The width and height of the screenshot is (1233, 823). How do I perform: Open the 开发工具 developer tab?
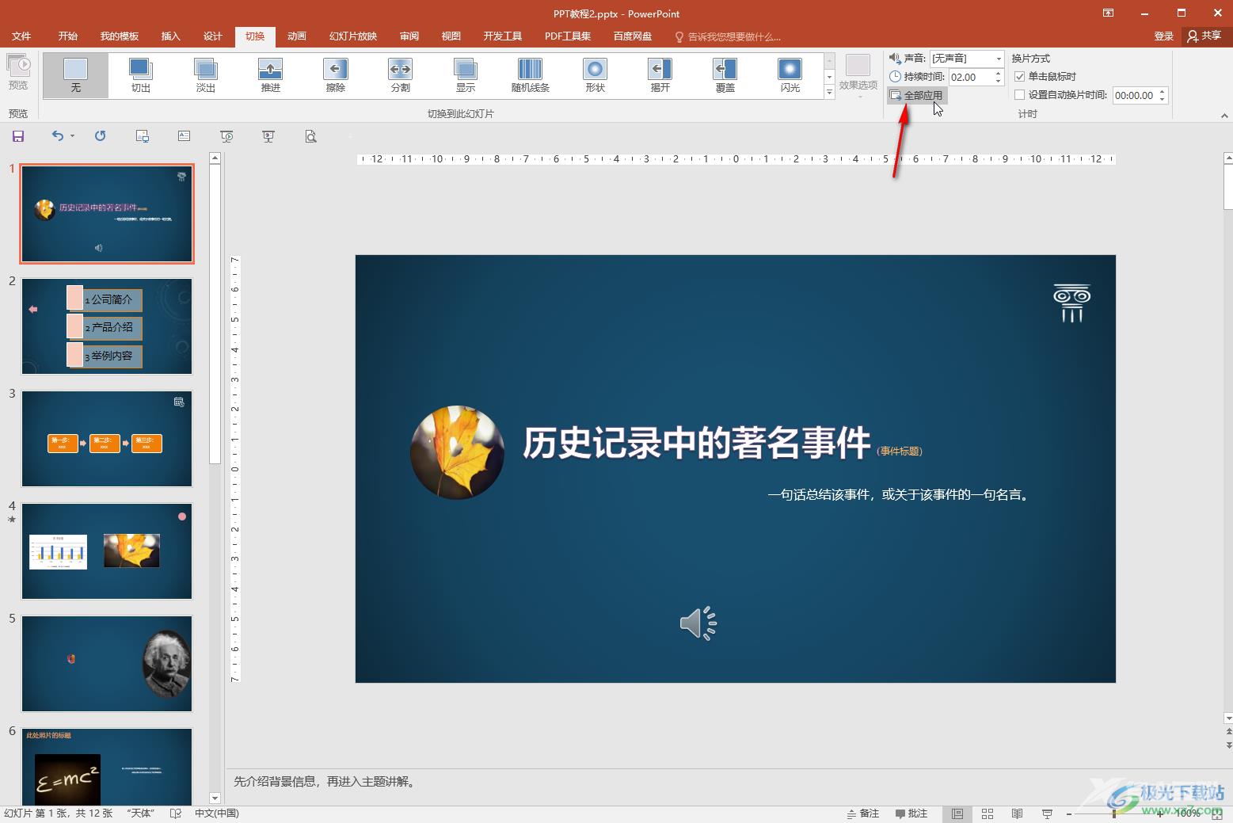coord(503,36)
